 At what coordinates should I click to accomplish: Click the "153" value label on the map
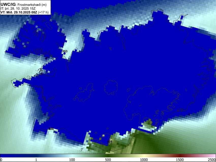pos(65,51)
